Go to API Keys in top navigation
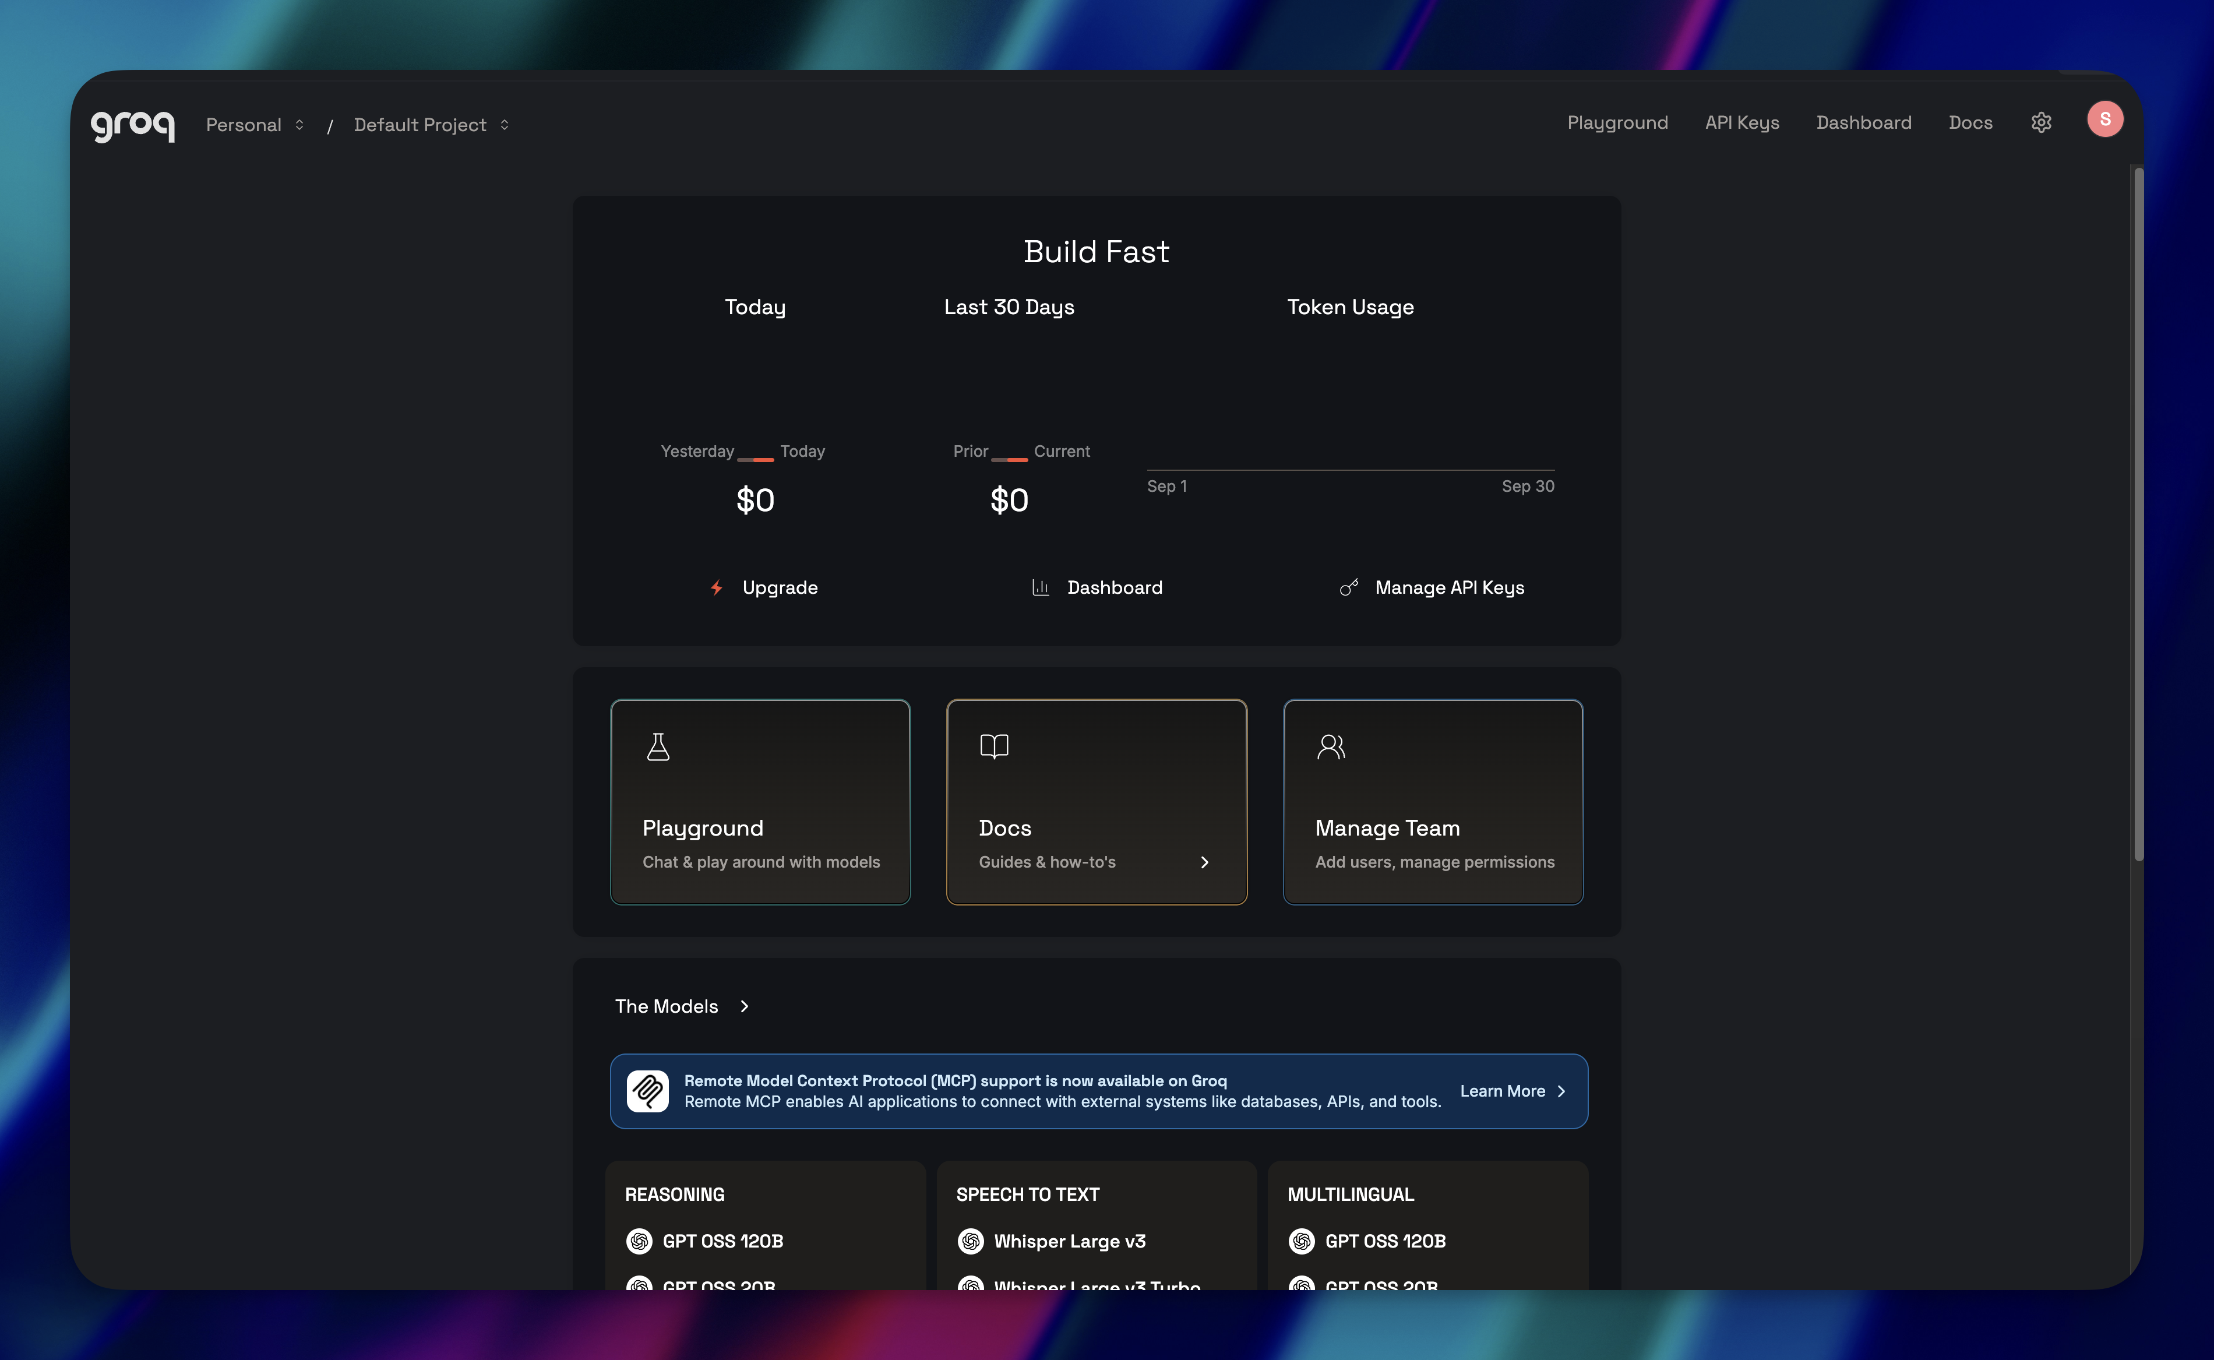2214x1360 pixels. pos(1742,123)
